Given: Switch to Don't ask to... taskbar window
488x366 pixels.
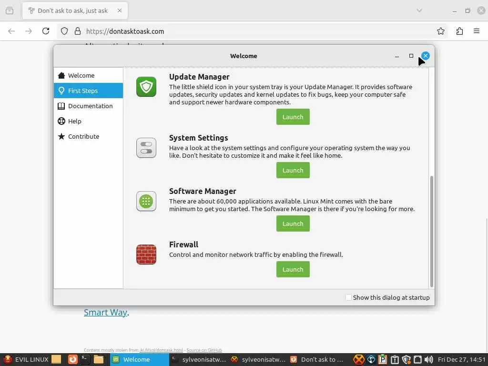Looking at the screenshot, I should coord(317,359).
